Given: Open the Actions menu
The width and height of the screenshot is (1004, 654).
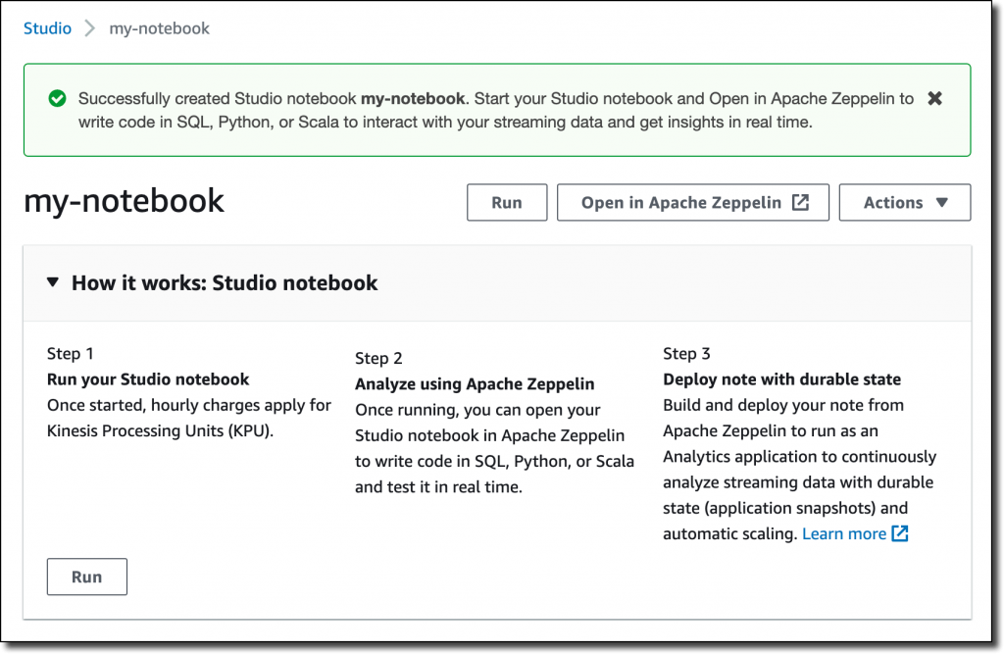Looking at the screenshot, I should point(904,202).
